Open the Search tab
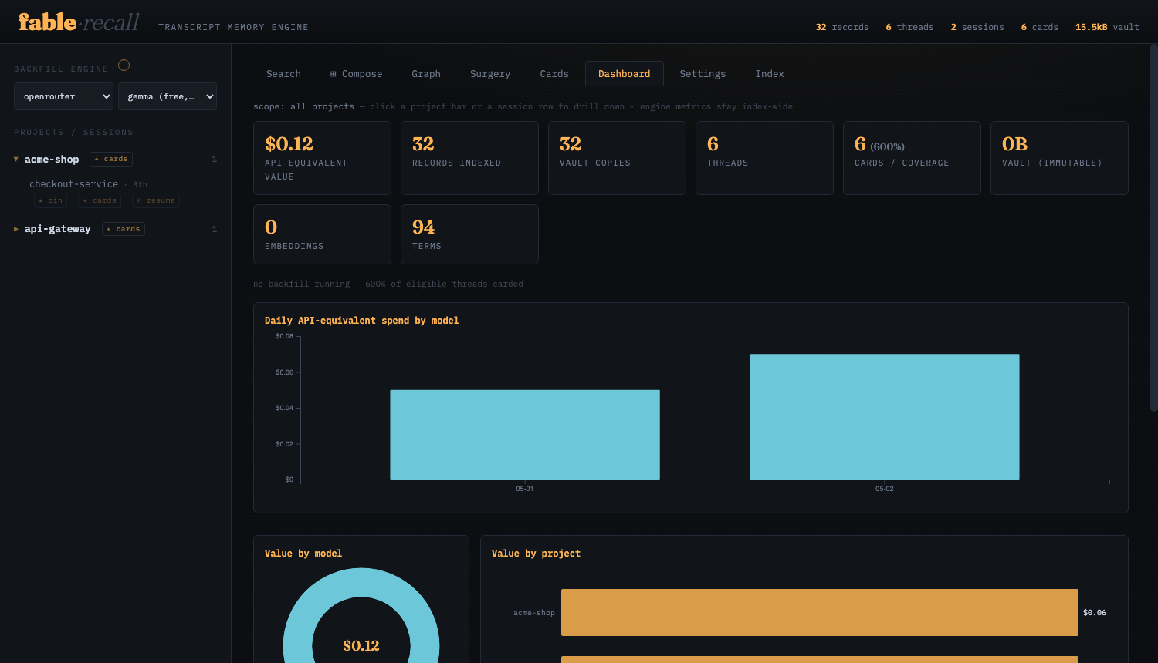 tap(283, 74)
